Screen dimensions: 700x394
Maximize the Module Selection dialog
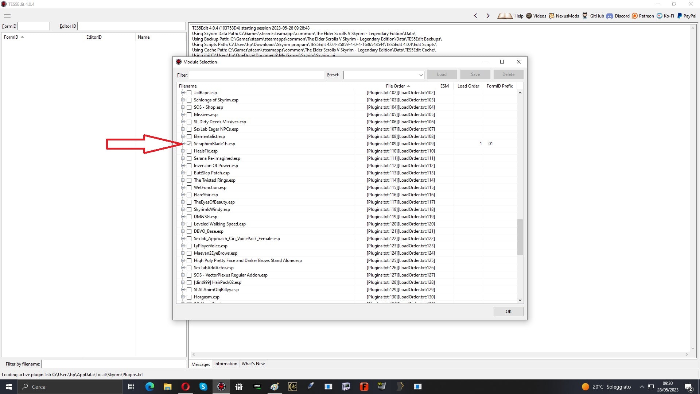pyautogui.click(x=502, y=62)
